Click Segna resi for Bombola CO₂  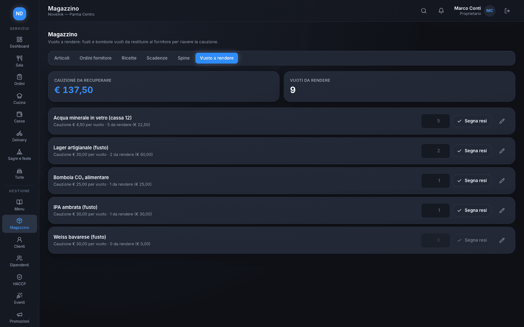472,181
